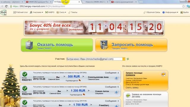The image size is (190, 107).
Task: Bookmark page with the star icon
Action: [183, 6]
